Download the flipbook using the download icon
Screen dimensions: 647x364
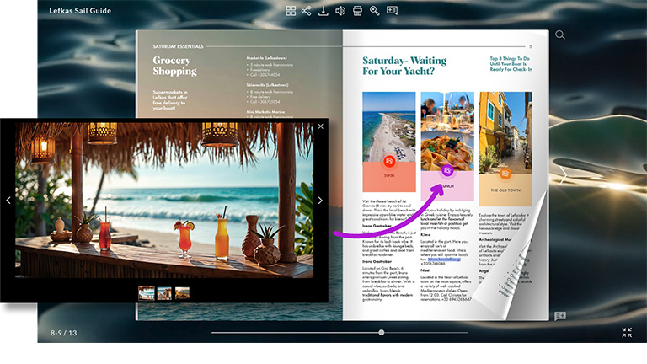(x=323, y=11)
